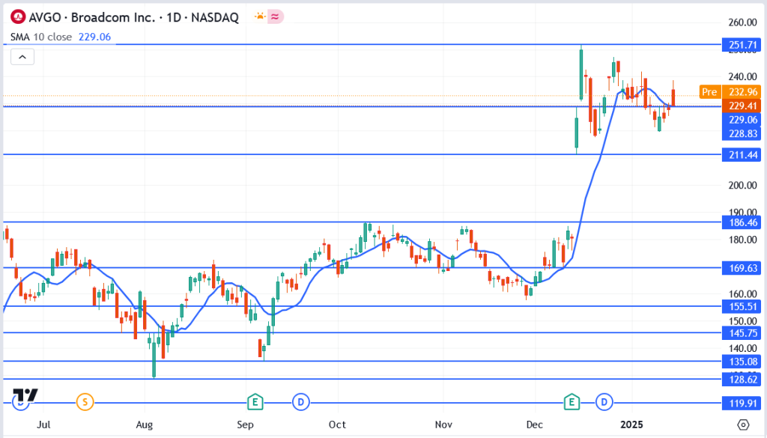Click the September D dividend marker
Screen dimensions: 767x438
[x=301, y=402]
